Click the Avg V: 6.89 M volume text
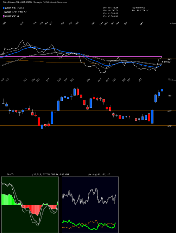This screenshot has height=233, width=176. pyautogui.click(x=139, y=8)
